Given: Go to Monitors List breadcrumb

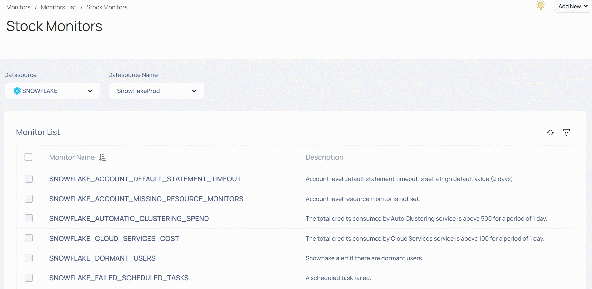Looking at the screenshot, I should click(58, 7).
